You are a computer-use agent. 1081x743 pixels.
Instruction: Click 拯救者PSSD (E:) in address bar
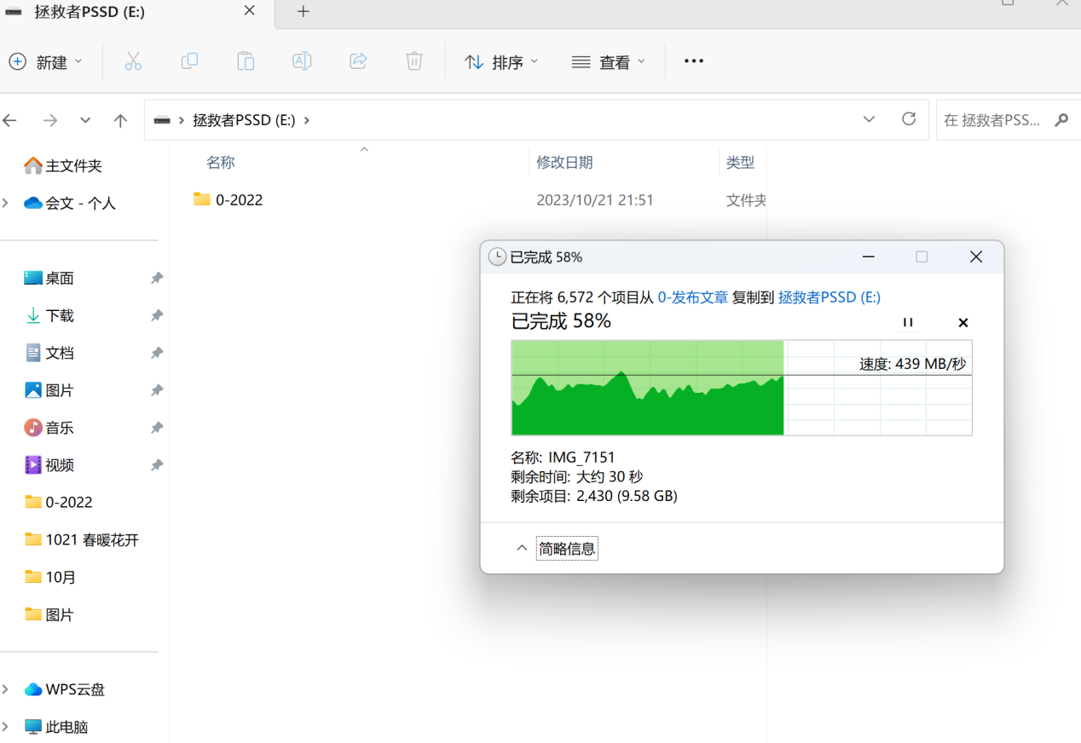coord(244,120)
